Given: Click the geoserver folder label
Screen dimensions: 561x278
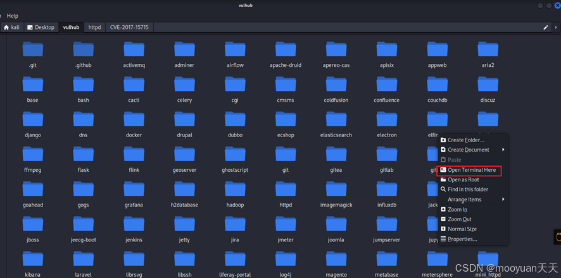Looking at the screenshot, I should [185, 170].
